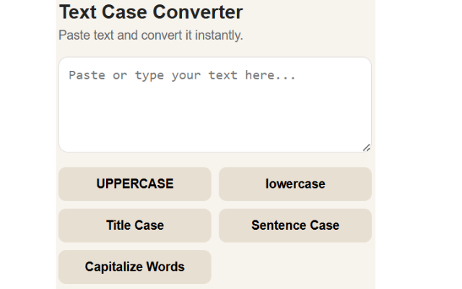Format text in Title Case
This screenshot has width=462, height=289.
pos(135,225)
